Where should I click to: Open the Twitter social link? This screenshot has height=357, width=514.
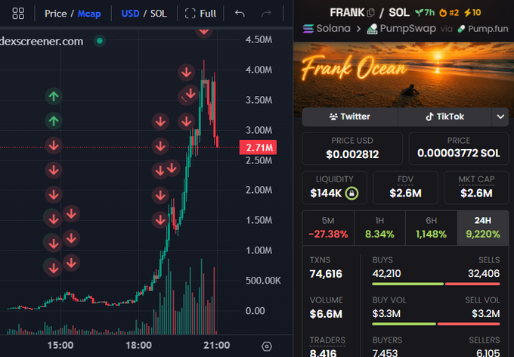point(349,116)
